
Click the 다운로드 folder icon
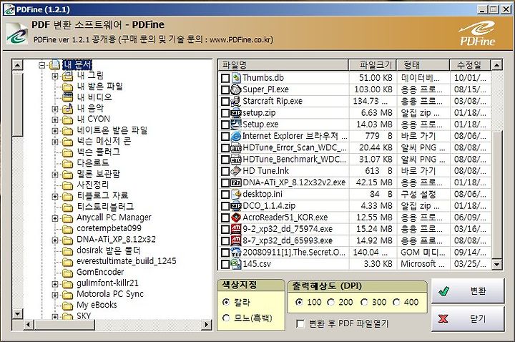click(68, 163)
